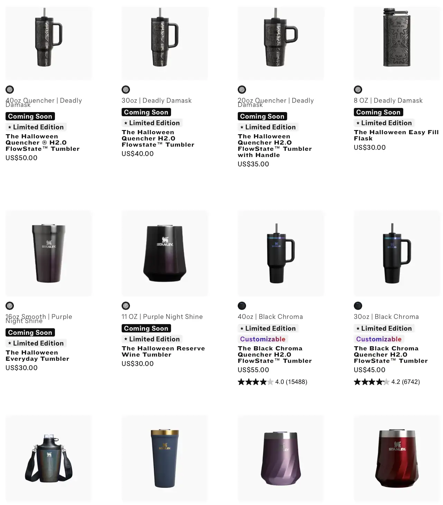Click the 4.0 star rating with 15488 reviews
443x505 pixels.
tap(272, 382)
